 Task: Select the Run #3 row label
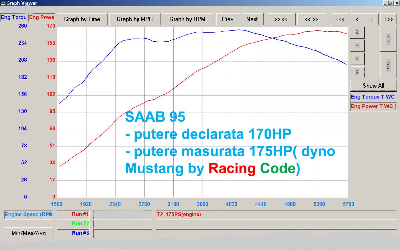[73, 233]
